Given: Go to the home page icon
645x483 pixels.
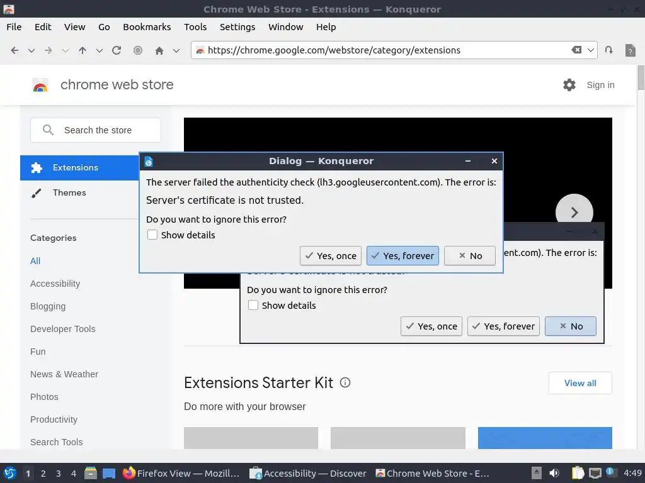Looking at the screenshot, I should coord(159,50).
